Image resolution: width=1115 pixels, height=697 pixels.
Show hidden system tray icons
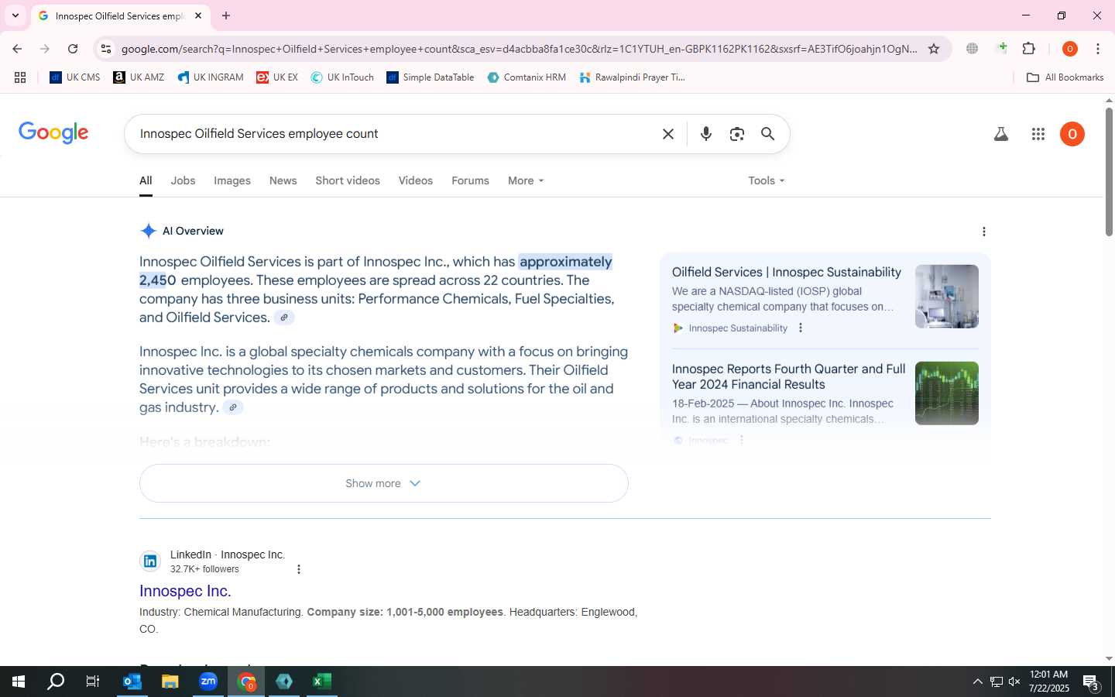click(x=977, y=682)
